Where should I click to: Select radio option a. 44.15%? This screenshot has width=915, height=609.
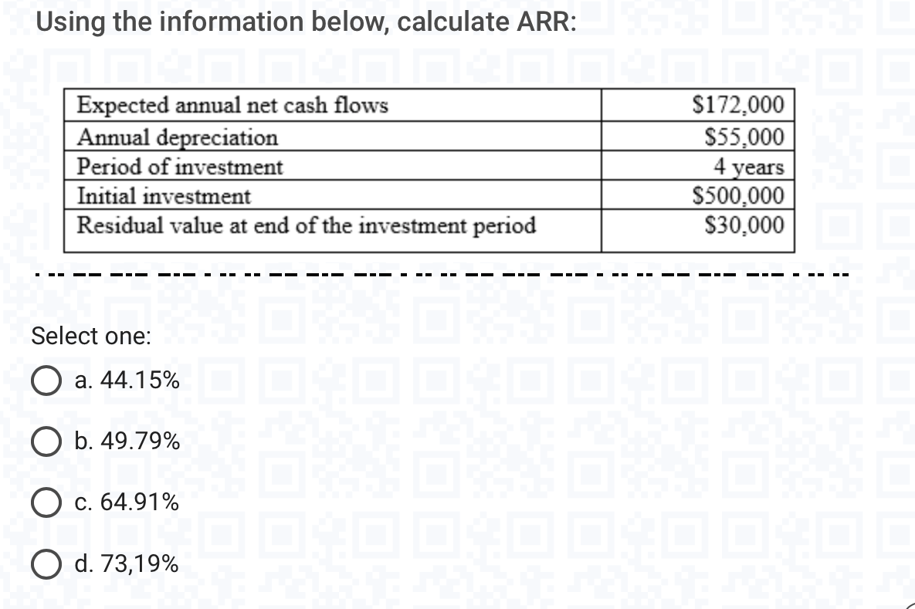point(46,380)
